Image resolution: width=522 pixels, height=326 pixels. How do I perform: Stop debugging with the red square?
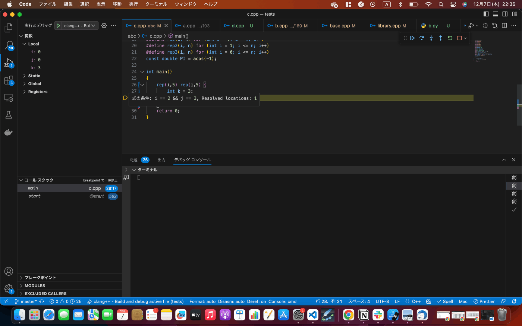(x=459, y=38)
